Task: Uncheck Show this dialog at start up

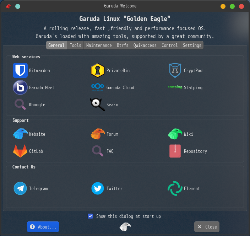Action: click(90, 216)
